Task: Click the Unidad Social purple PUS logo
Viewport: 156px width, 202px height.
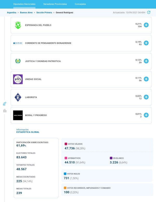Action: tap(18, 79)
